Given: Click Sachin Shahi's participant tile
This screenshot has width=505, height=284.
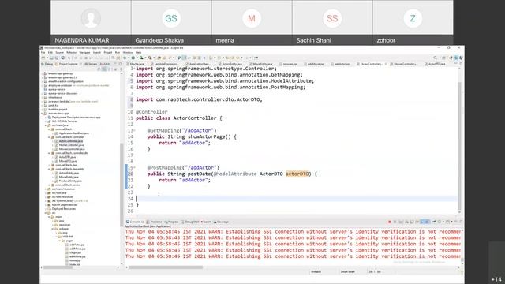Looking at the screenshot, I should pos(332,22).
